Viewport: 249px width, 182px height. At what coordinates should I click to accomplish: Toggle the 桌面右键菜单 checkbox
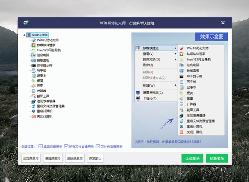click(40, 146)
